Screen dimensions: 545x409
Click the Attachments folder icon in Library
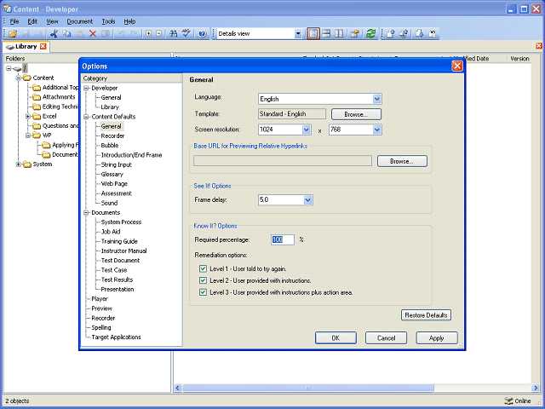pyautogui.click(x=37, y=97)
